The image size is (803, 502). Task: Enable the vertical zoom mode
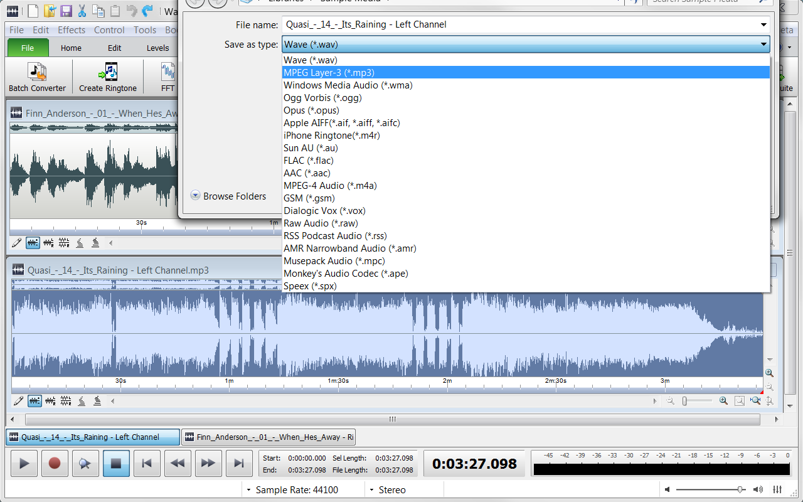770,400
